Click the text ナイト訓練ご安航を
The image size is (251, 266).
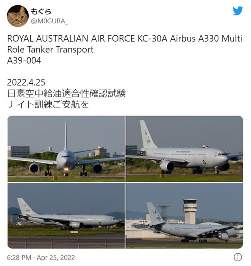tap(48, 104)
